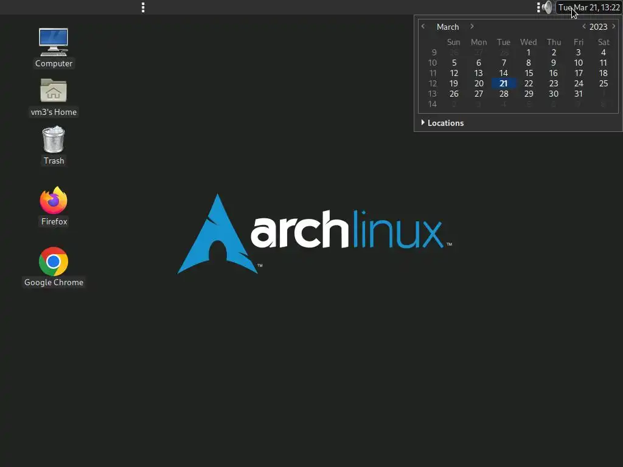Select March 5 in the calendar
The width and height of the screenshot is (623, 467).
pos(454,63)
